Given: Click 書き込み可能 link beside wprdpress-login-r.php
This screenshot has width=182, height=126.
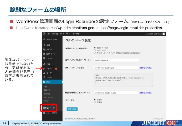Looking at the screenshot, I should click(x=145, y=93).
